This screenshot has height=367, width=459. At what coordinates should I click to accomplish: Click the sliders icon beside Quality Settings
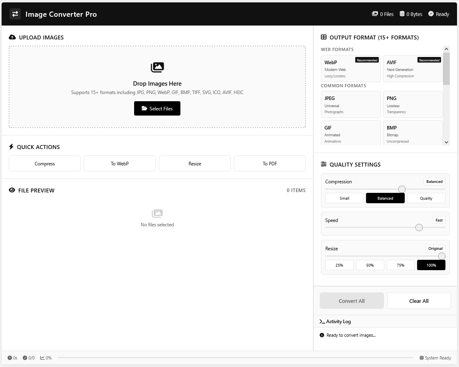pyautogui.click(x=323, y=164)
